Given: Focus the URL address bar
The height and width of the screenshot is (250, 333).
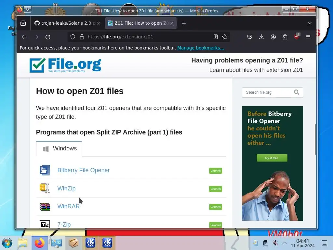Looking at the screenshot, I should click(x=149, y=37).
